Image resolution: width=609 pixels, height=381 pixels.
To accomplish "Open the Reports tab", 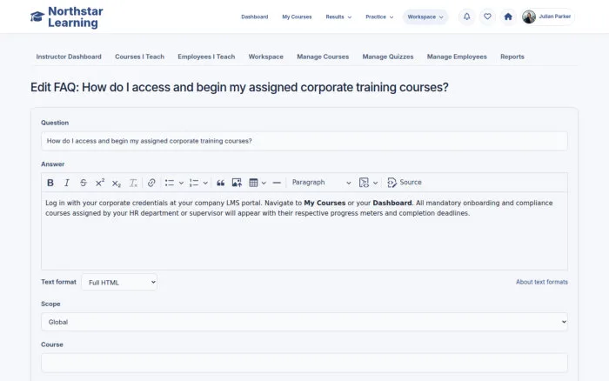I will pos(512,57).
